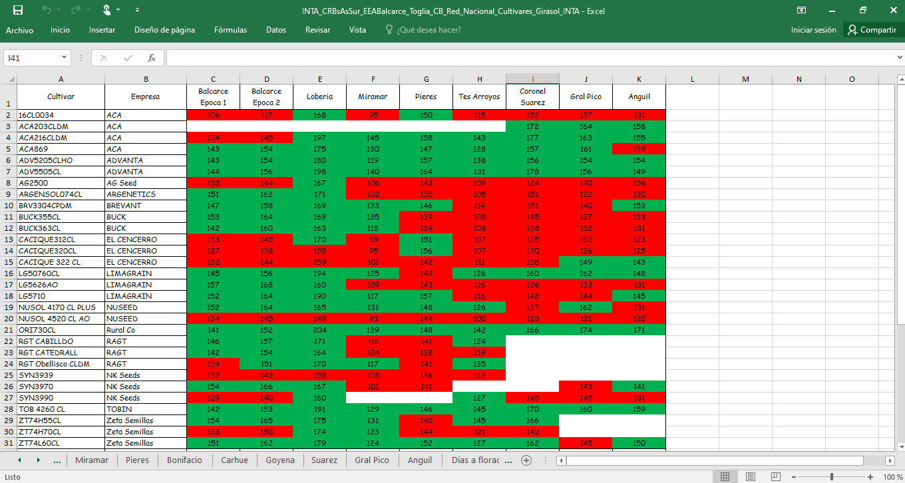905x483 pixels.
Task: Click in the formula bar input
Action: [x=530, y=58]
